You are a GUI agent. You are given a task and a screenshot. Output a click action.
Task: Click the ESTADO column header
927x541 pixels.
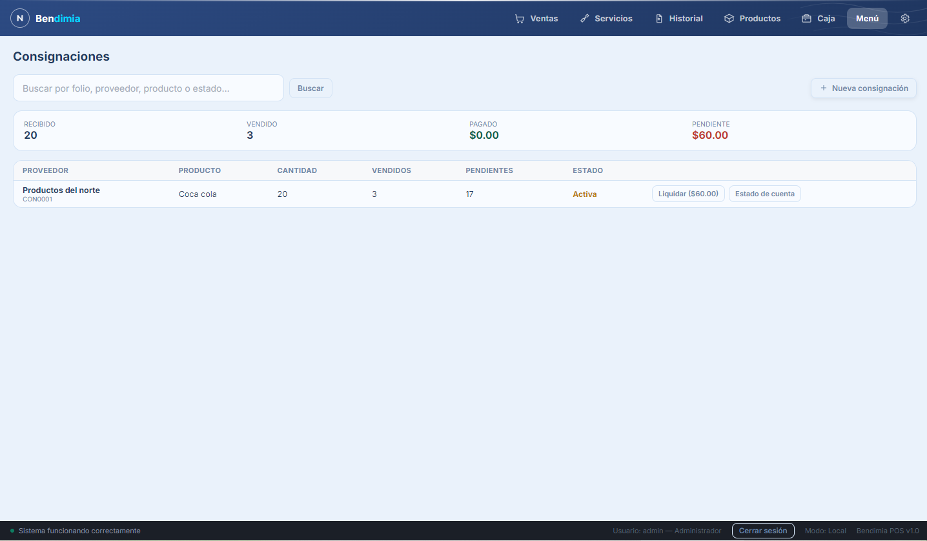(587, 171)
